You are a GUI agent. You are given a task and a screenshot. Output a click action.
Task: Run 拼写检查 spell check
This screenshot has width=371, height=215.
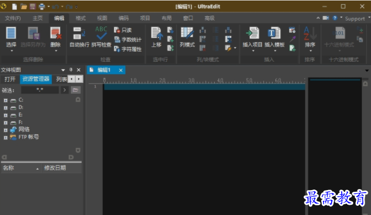[101, 37]
